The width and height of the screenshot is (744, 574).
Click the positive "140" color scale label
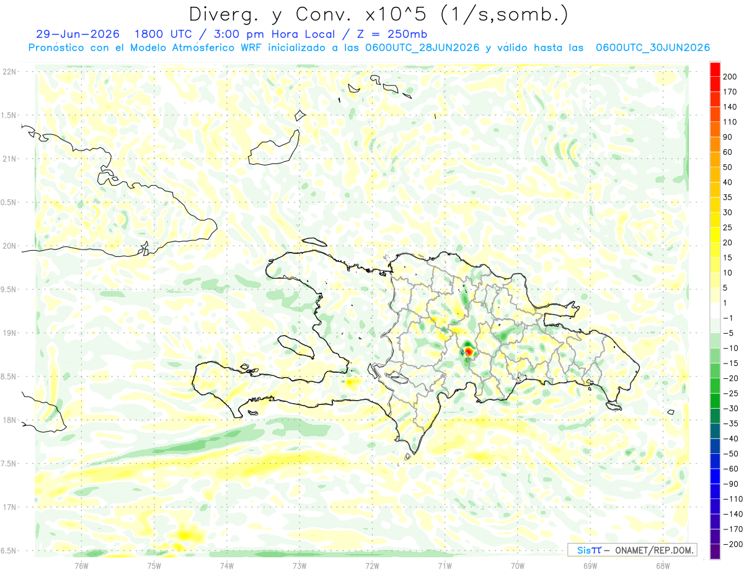click(731, 107)
